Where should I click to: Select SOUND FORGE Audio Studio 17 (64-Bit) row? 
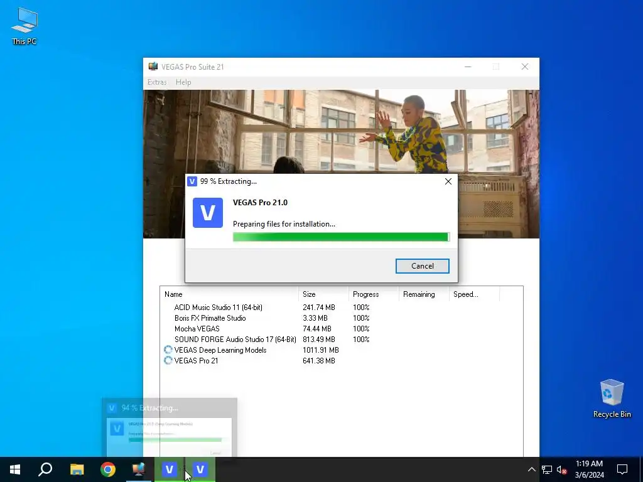click(341, 340)
